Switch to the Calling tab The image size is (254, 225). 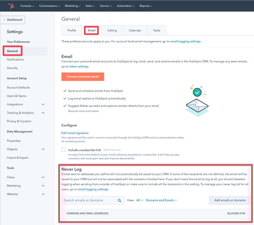pyautogui.click(x=112, y=31)
